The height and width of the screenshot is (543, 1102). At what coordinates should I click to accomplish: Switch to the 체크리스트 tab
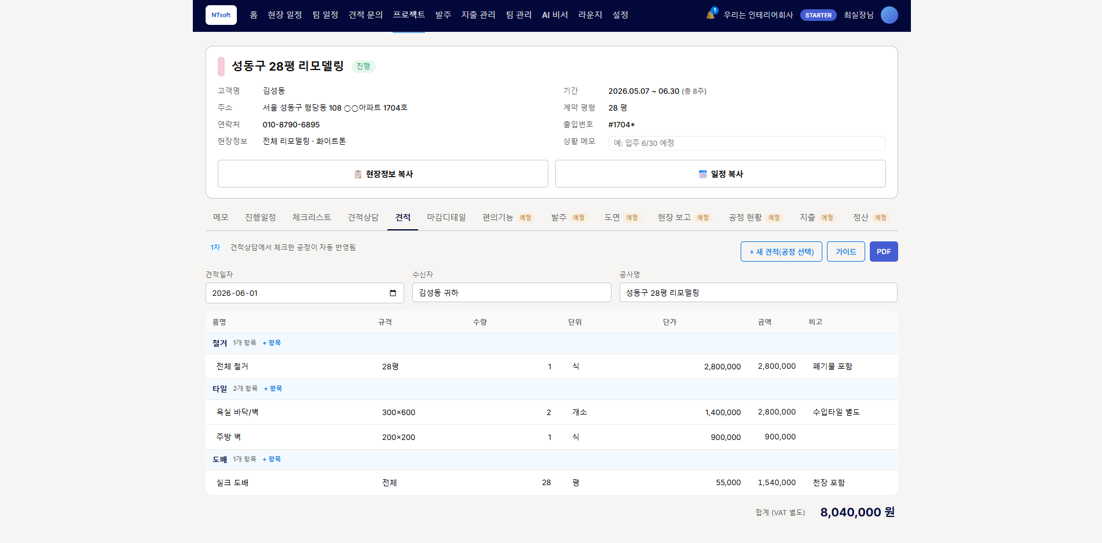pos(312,218)
